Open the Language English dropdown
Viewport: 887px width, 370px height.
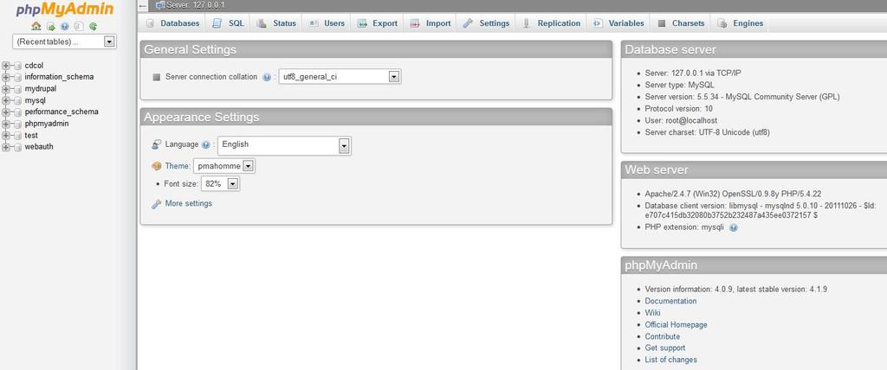click(284, 145)
